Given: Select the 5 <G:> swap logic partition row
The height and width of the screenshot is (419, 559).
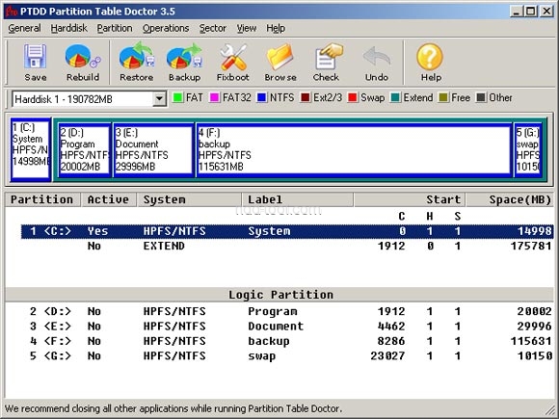Looking at the screenshot, I should click(x=287, y=355).
